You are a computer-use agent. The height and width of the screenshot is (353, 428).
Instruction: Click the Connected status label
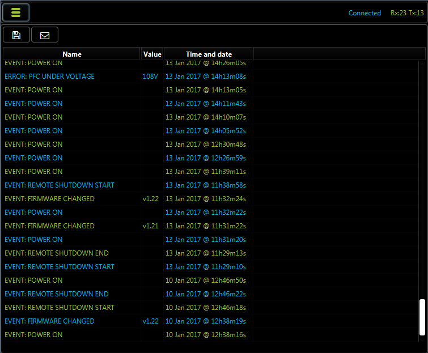[365, 13]
